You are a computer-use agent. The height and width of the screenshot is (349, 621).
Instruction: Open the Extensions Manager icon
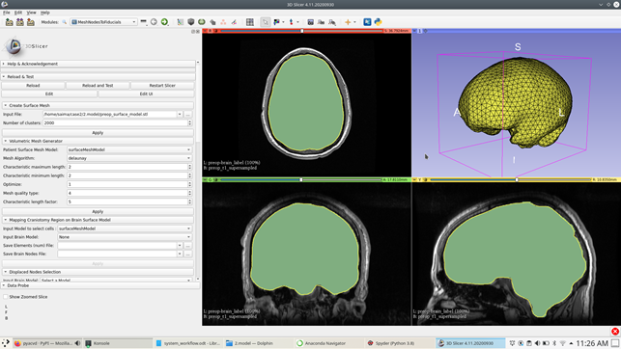coord(367,22)
